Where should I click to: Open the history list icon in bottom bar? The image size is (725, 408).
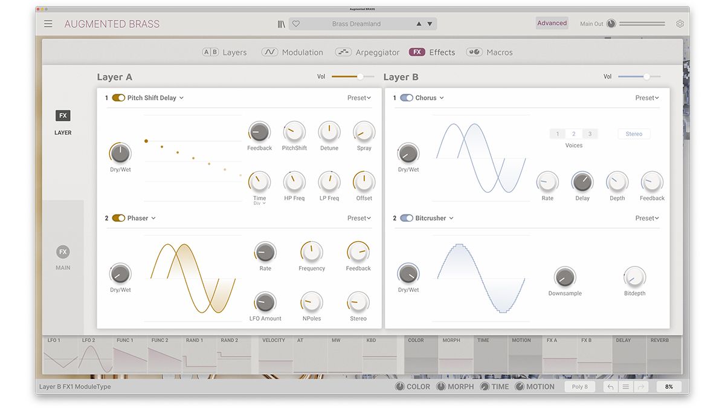[x=626, y=387]
